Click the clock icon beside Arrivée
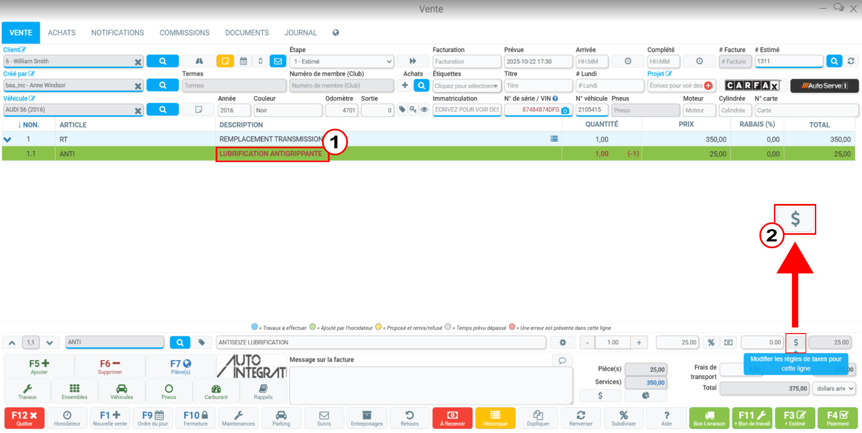This screenshot has width=862, height=433. coord(628,61)
